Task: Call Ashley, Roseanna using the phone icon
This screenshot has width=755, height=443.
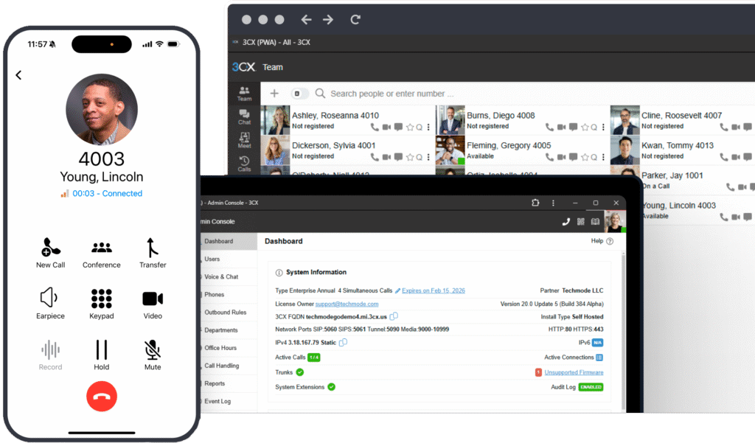Action: pos(375,127)
